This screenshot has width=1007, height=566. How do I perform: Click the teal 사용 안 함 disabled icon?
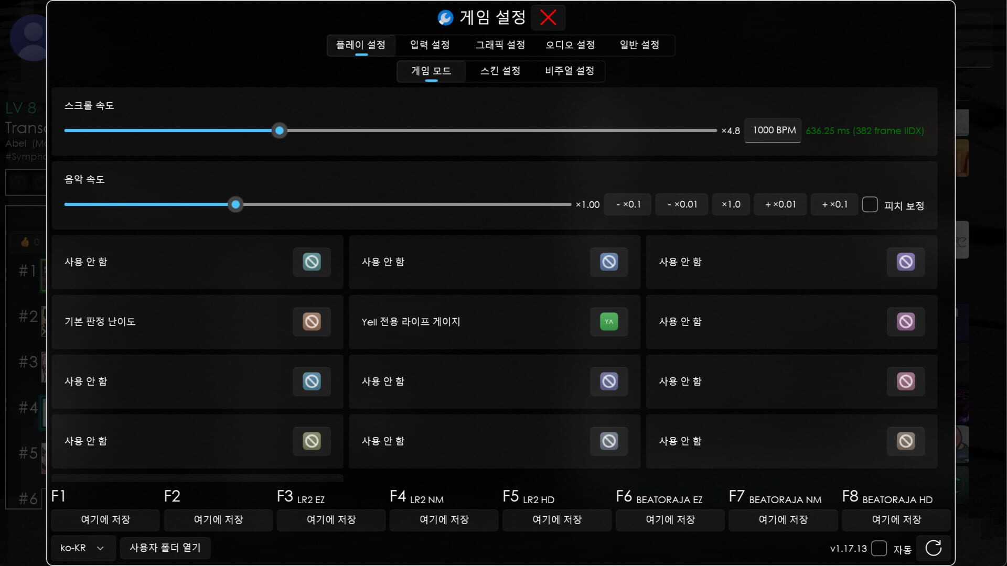(x=312, y=262)
